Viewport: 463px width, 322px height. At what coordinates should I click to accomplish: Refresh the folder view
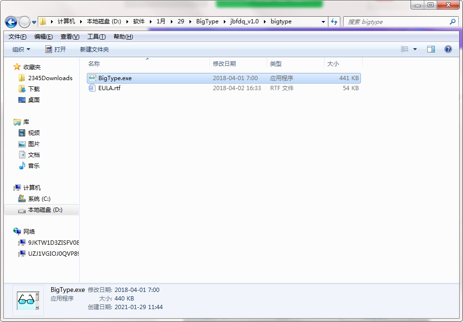(x=334, y=22)
